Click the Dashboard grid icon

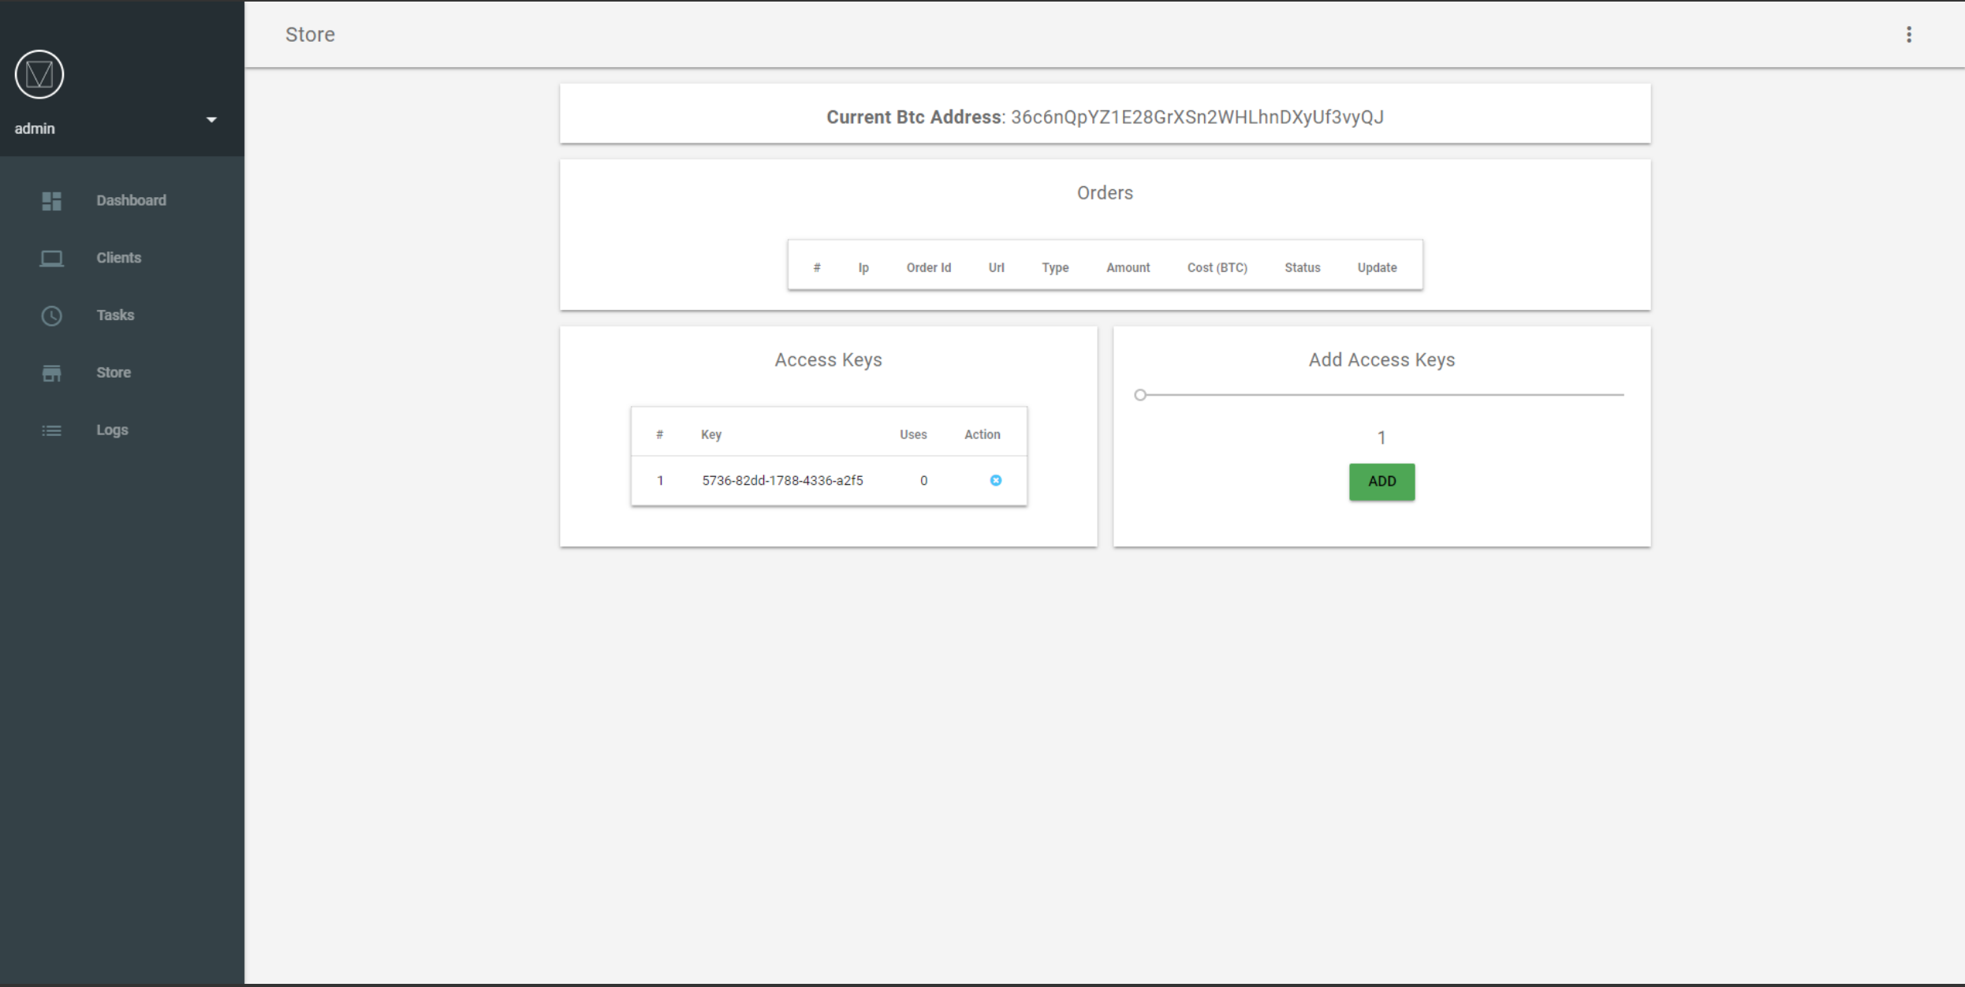pyautogui.click(x=51, y=201)
